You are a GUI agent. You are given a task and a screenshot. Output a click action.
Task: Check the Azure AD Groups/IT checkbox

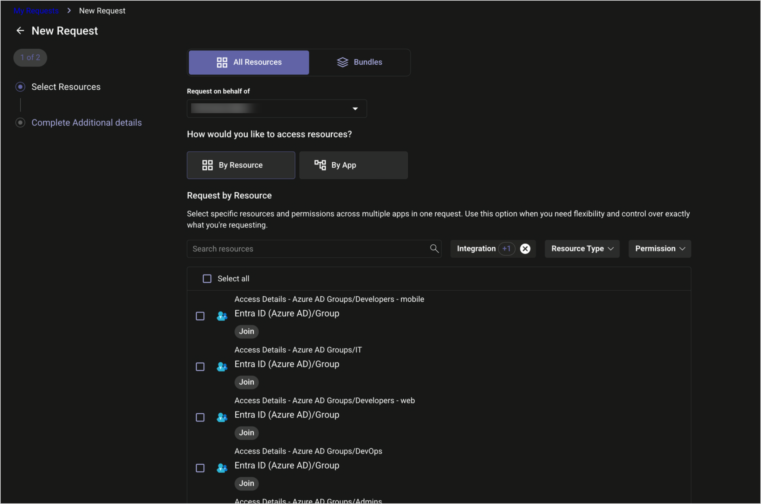(x=200, y=367)
